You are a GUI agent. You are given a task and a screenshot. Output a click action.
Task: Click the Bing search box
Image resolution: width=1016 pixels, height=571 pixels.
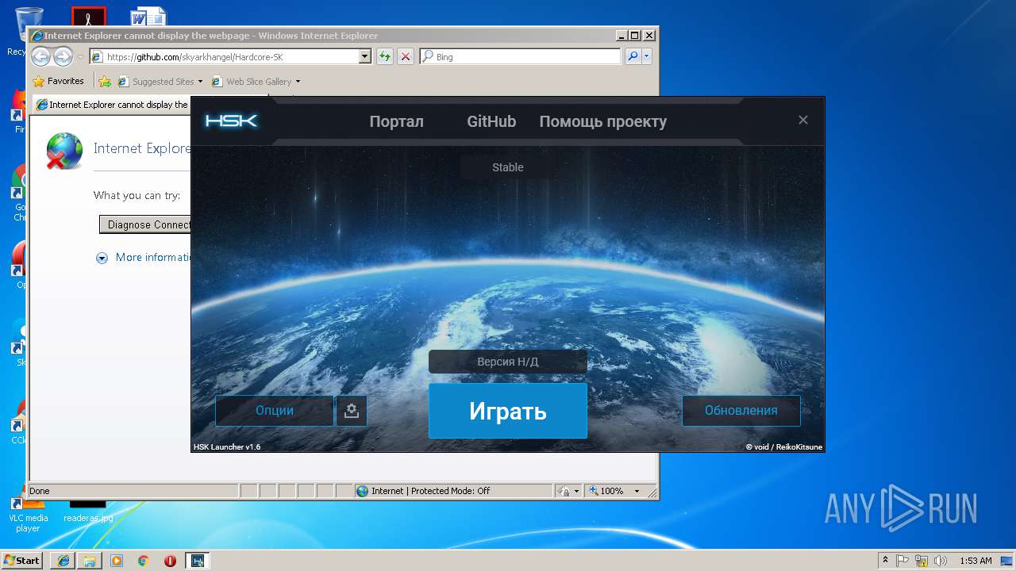click(x=521, y=57)
